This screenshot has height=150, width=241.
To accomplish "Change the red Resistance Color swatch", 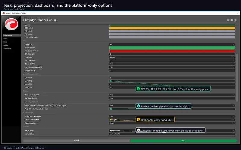I will click(172, 51).
